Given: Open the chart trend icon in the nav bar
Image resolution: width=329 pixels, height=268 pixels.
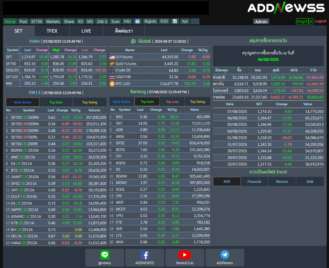Looking at the screenshot, I should point(175,21).
